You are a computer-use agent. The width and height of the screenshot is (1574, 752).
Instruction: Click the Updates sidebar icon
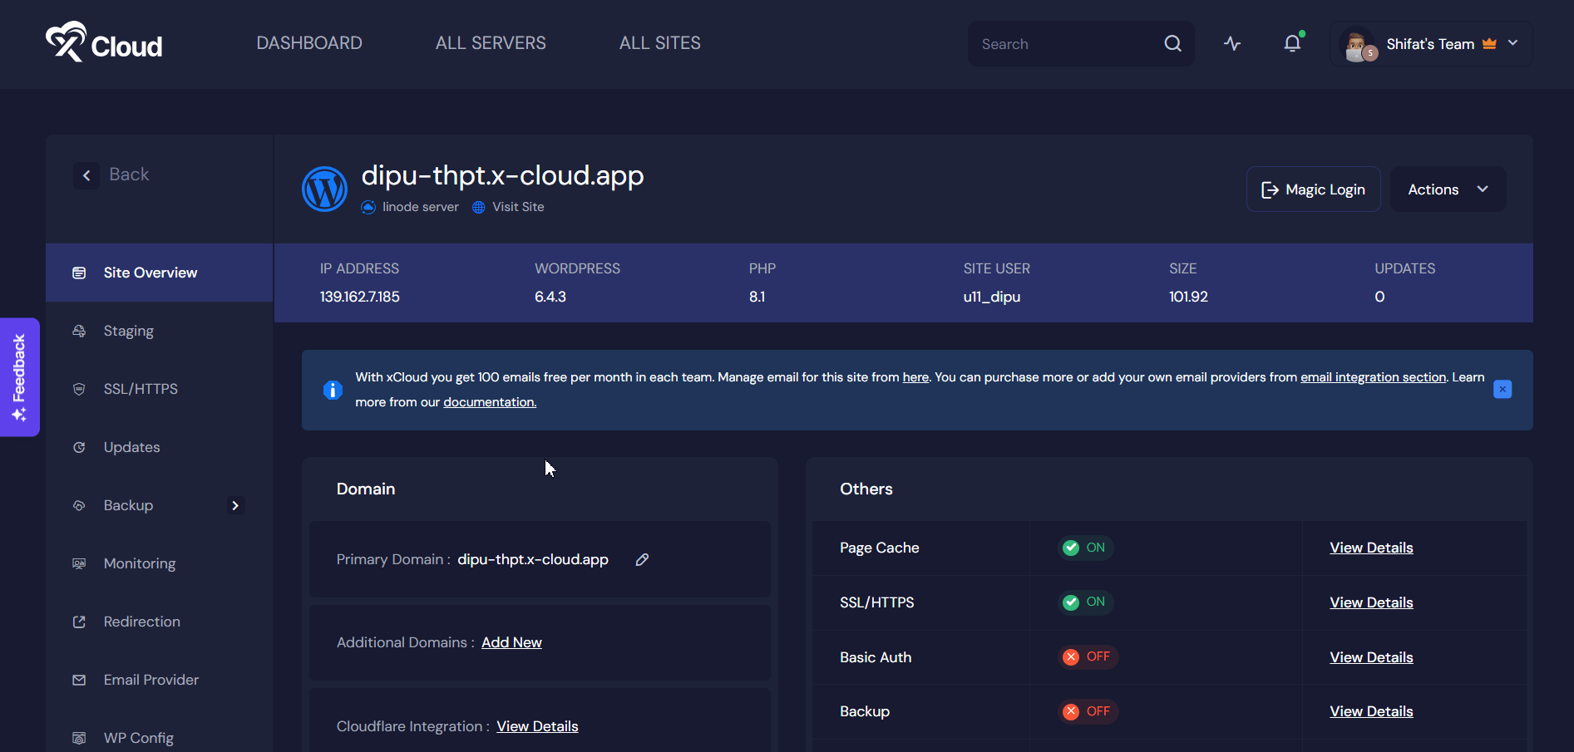pos(78,447)
